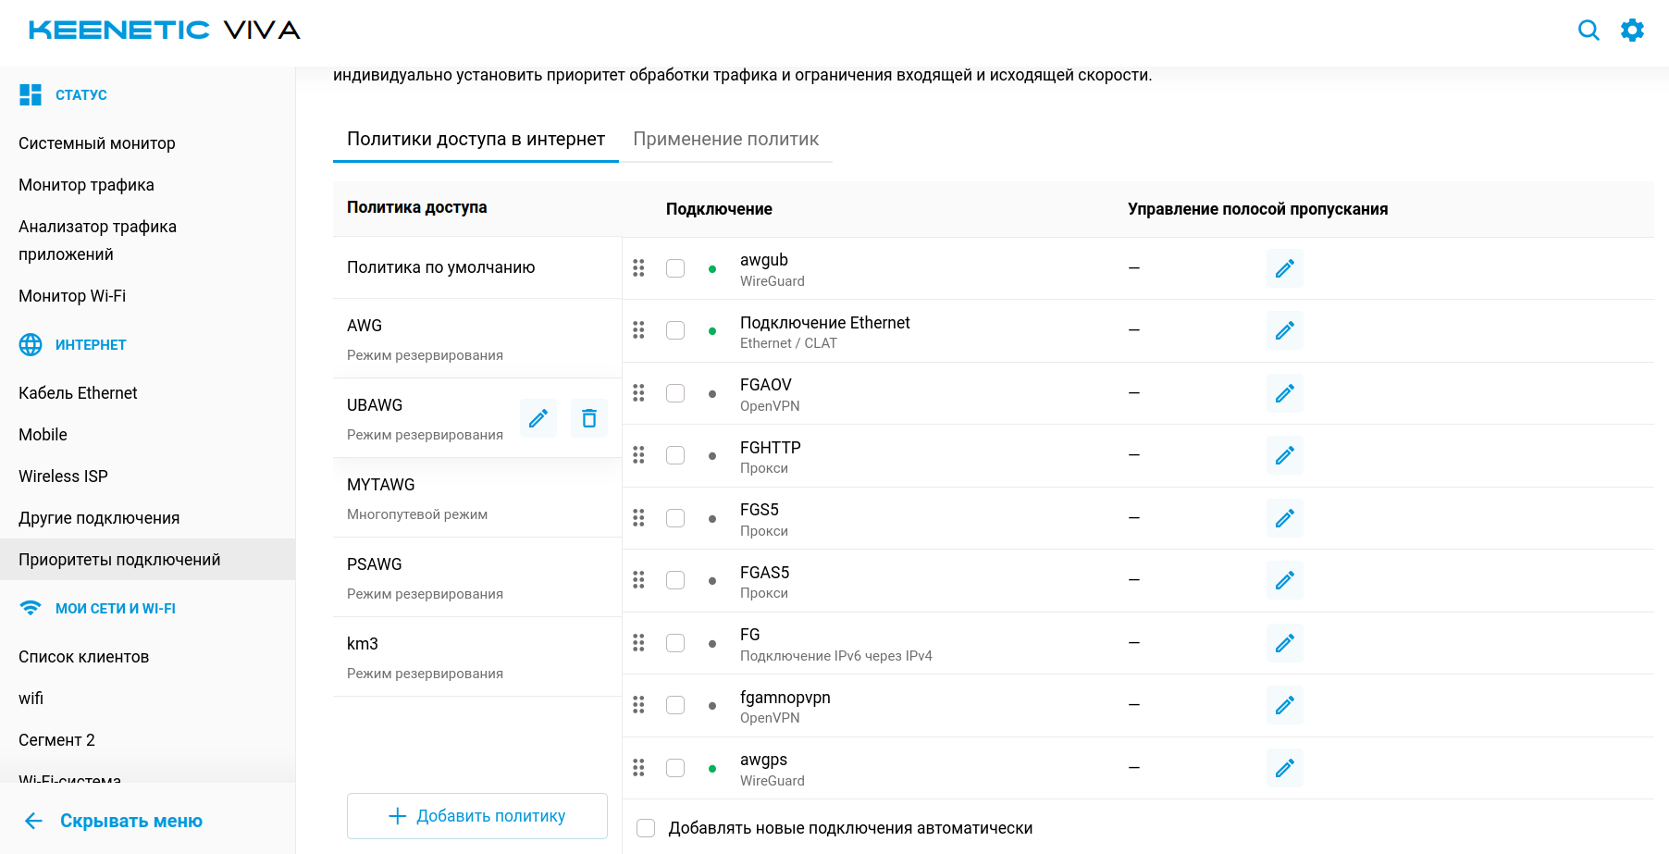The width and height of the screenshot is (1669, 854).
Task: Click the Status dashboard icon in sidebar
Action: (31, 94)
